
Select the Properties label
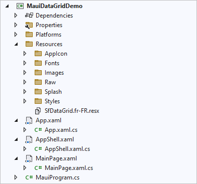pyautogui.click(x=49, y=25)
